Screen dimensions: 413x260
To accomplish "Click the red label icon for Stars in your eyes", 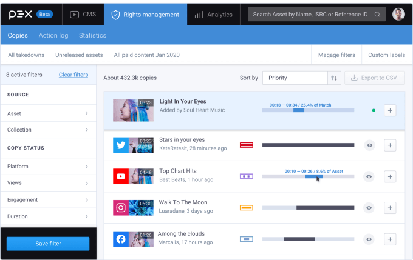I will click(246, 145).
